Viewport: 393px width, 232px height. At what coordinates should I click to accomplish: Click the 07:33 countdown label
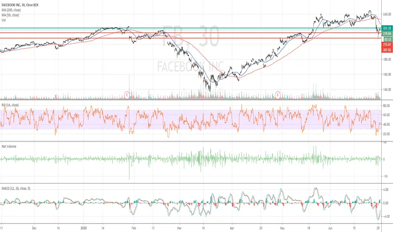(388, 39)
